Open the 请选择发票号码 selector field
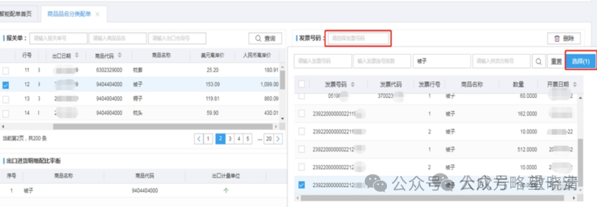 (x=358, y=39)
